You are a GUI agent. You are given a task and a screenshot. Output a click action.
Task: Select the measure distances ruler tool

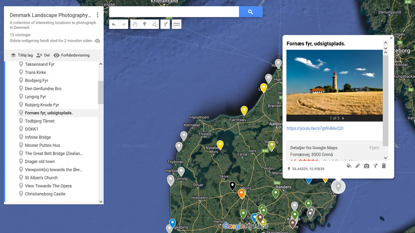pyautogui.click(x=177, y=25)
